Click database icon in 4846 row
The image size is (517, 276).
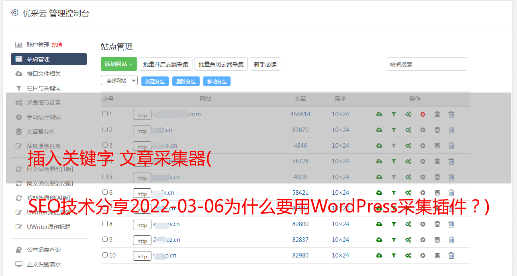[x=437, y=146]
